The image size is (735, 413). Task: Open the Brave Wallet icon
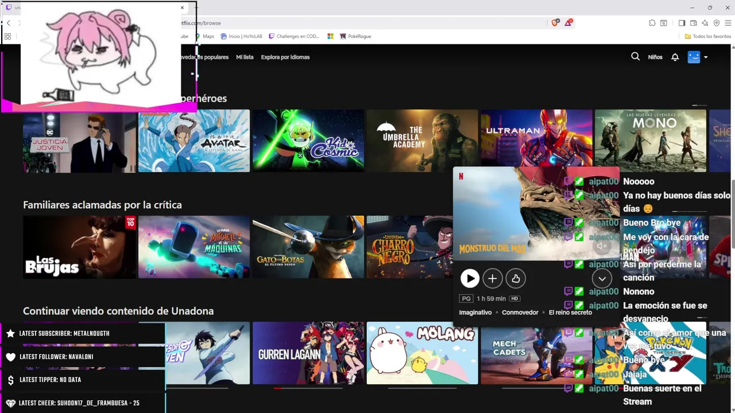coord(694,23)
